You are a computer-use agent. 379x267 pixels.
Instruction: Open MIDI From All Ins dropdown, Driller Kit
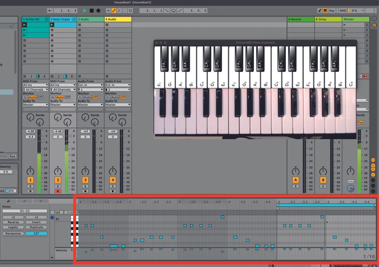[x=35, y=85]
